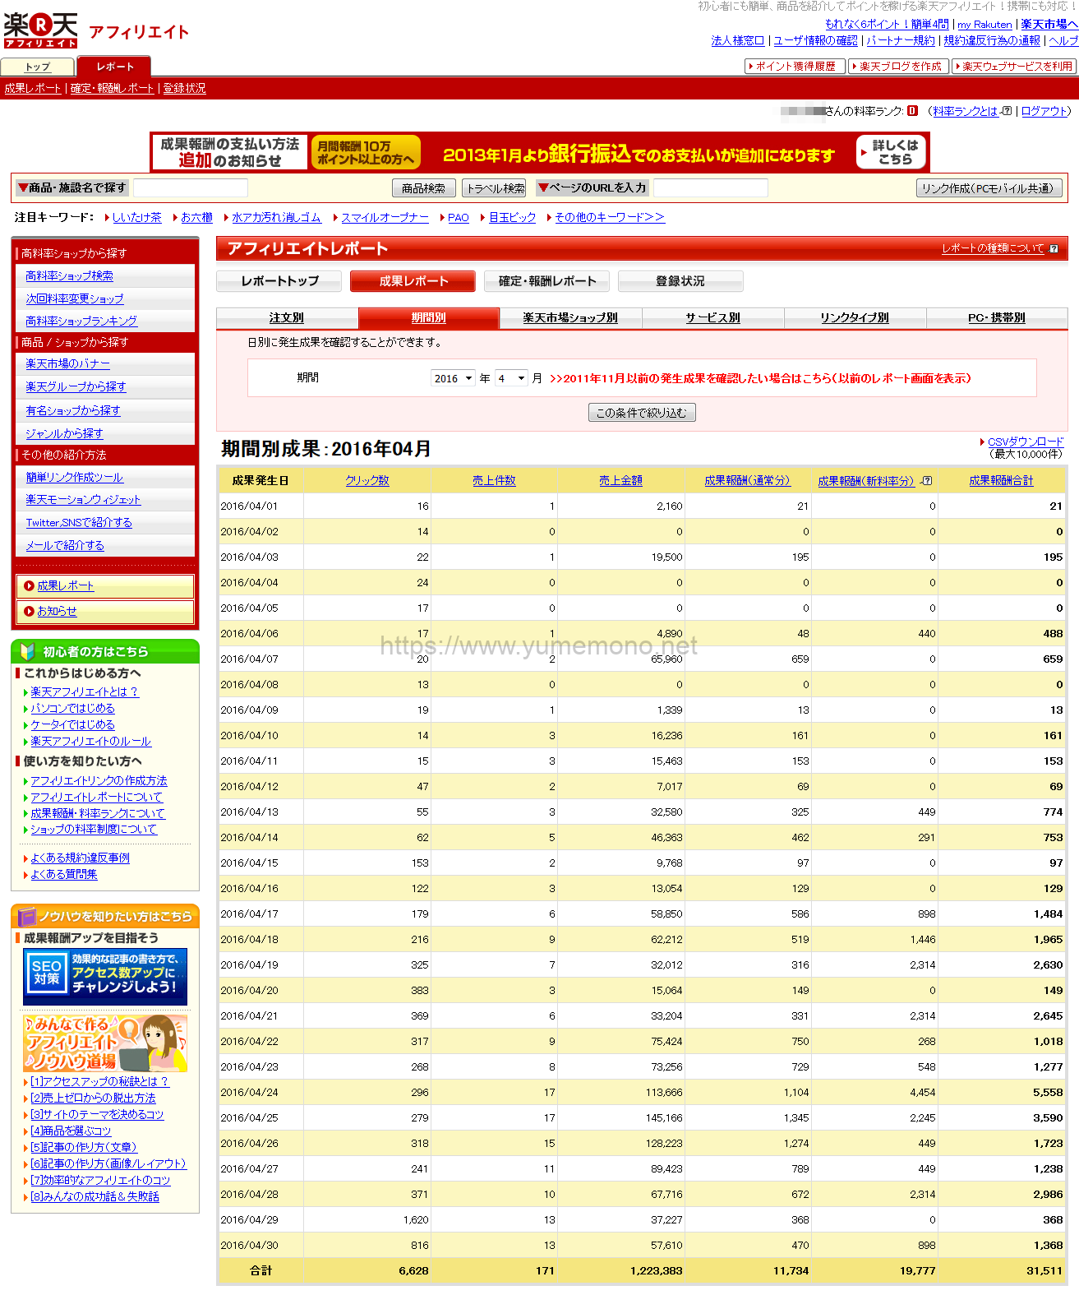Viewport: 1079px width, 1295px height.
Task: Click 楽天ウェブサービスを利用 button
Action: click(1015, 67)
